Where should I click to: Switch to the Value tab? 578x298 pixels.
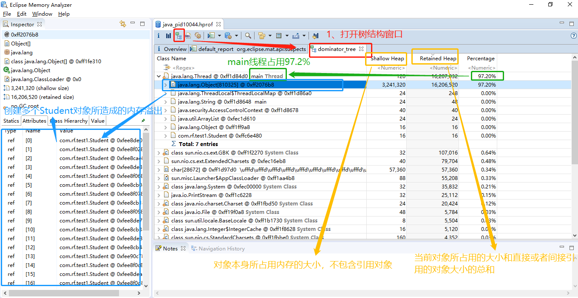coord(97,121)
